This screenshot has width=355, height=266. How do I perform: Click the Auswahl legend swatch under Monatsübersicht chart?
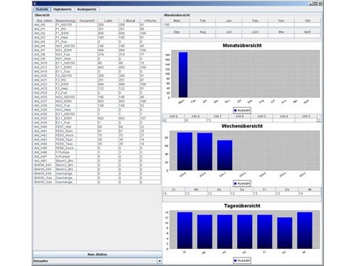(235, 111)
